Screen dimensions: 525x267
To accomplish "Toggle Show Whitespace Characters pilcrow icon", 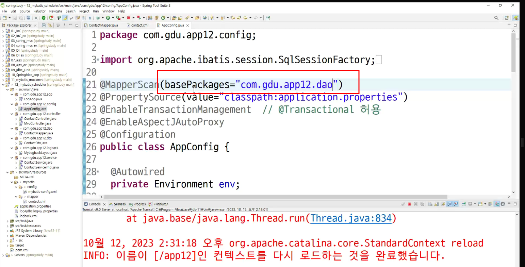I will (90, 18).
